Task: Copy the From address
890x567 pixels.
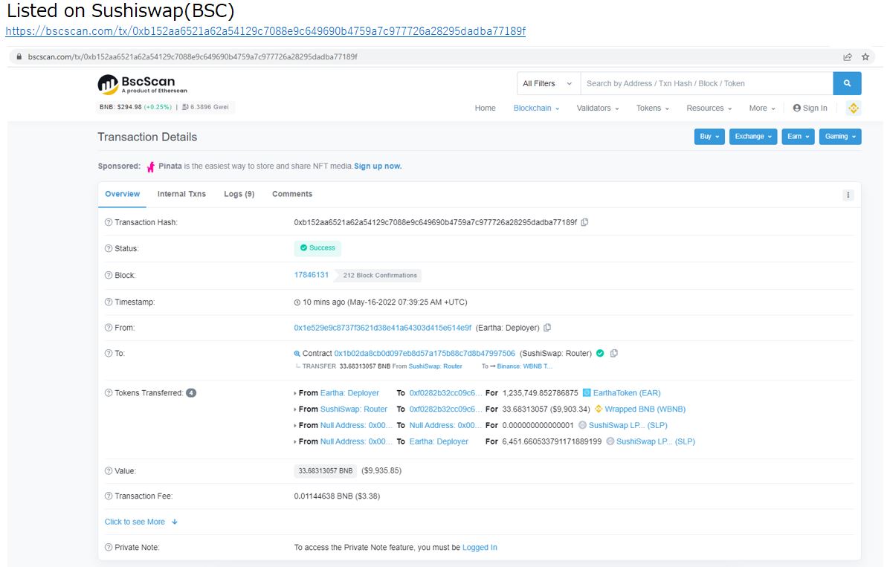Action: (x=547, y=328)
